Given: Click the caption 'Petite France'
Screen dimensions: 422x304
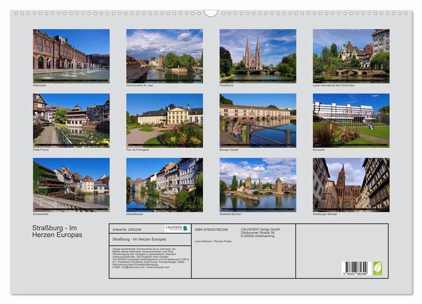Looking at the screenshot, I should (41, 150).
